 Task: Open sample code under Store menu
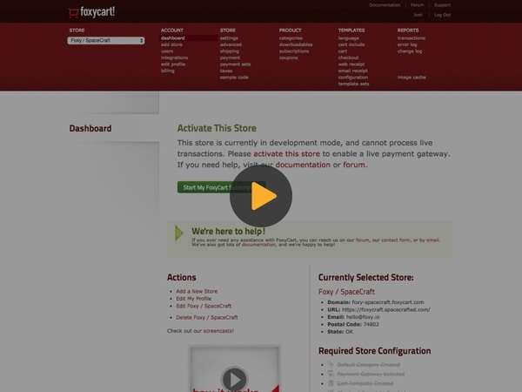(x=234, y=78)
